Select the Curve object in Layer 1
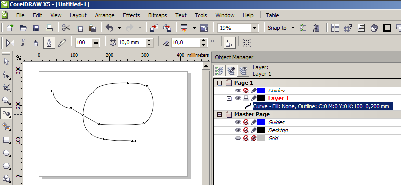Screen dimensions: 401x185 tap(323, 106)
